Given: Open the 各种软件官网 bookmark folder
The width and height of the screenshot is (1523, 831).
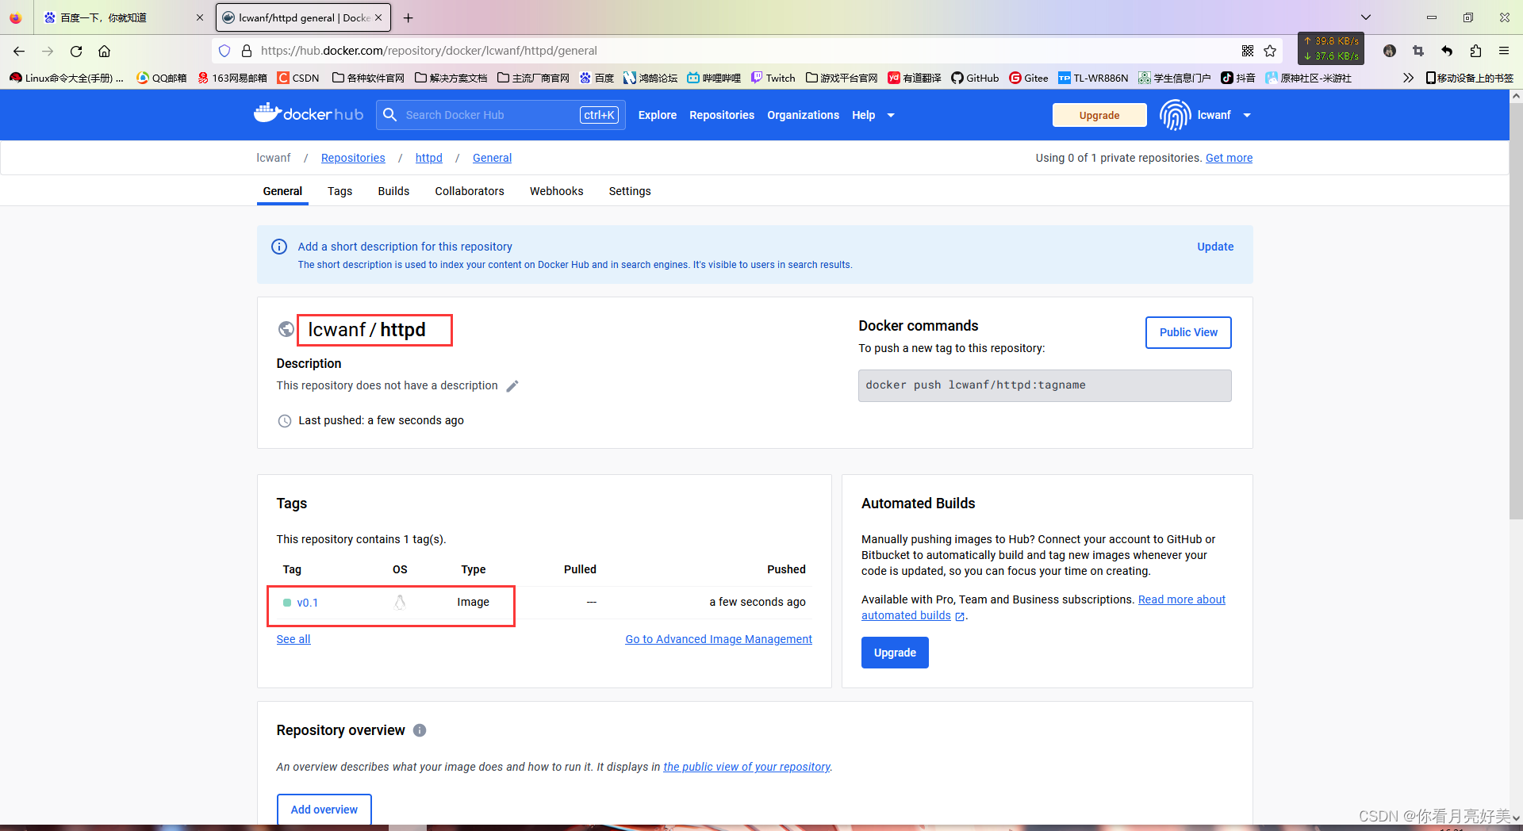Looking at the screenshot, I should click(x=369, y=78).
